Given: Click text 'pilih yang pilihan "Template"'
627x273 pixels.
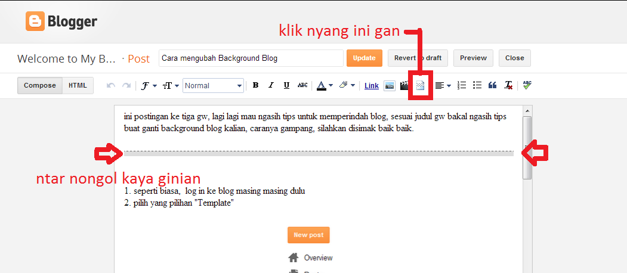Looking at the screenshot, I should click(x=183, y=203).
